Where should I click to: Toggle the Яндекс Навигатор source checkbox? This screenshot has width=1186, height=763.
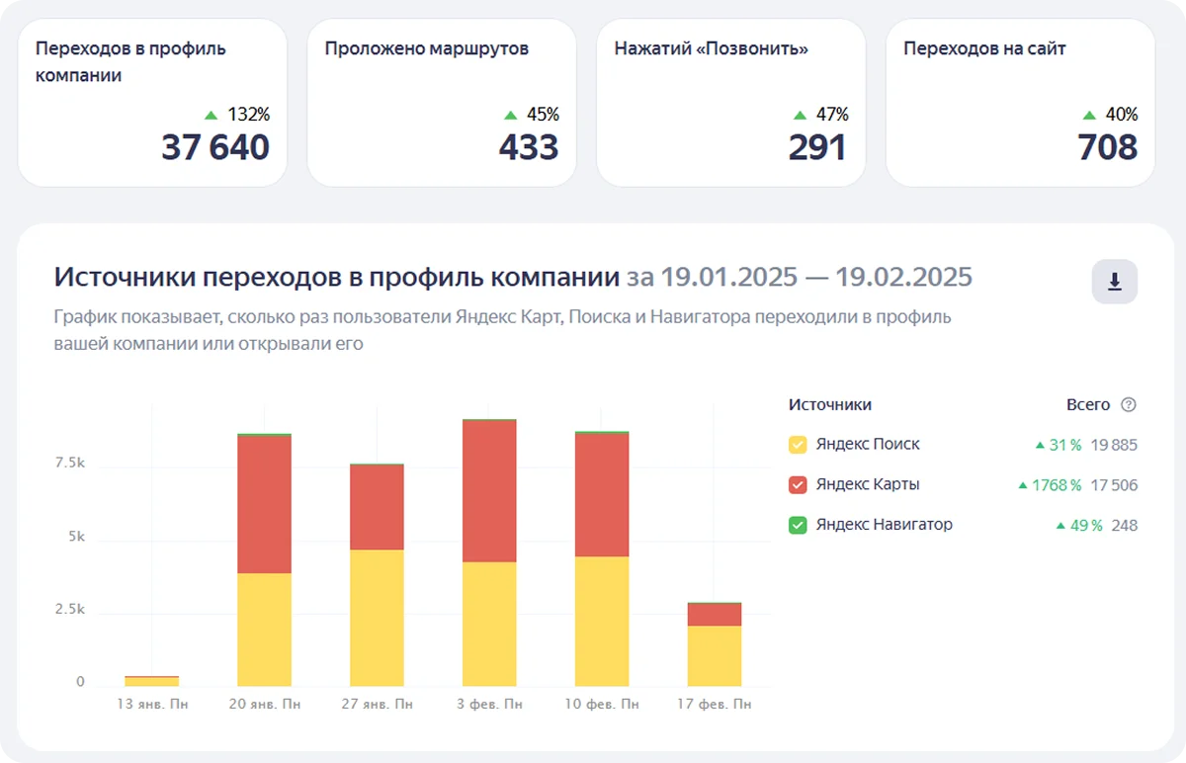click(x=798, y=525)
